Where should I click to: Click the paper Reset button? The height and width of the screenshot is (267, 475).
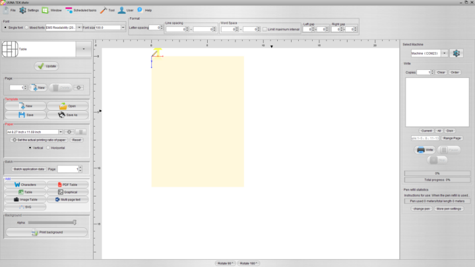[x=77, y=140]
